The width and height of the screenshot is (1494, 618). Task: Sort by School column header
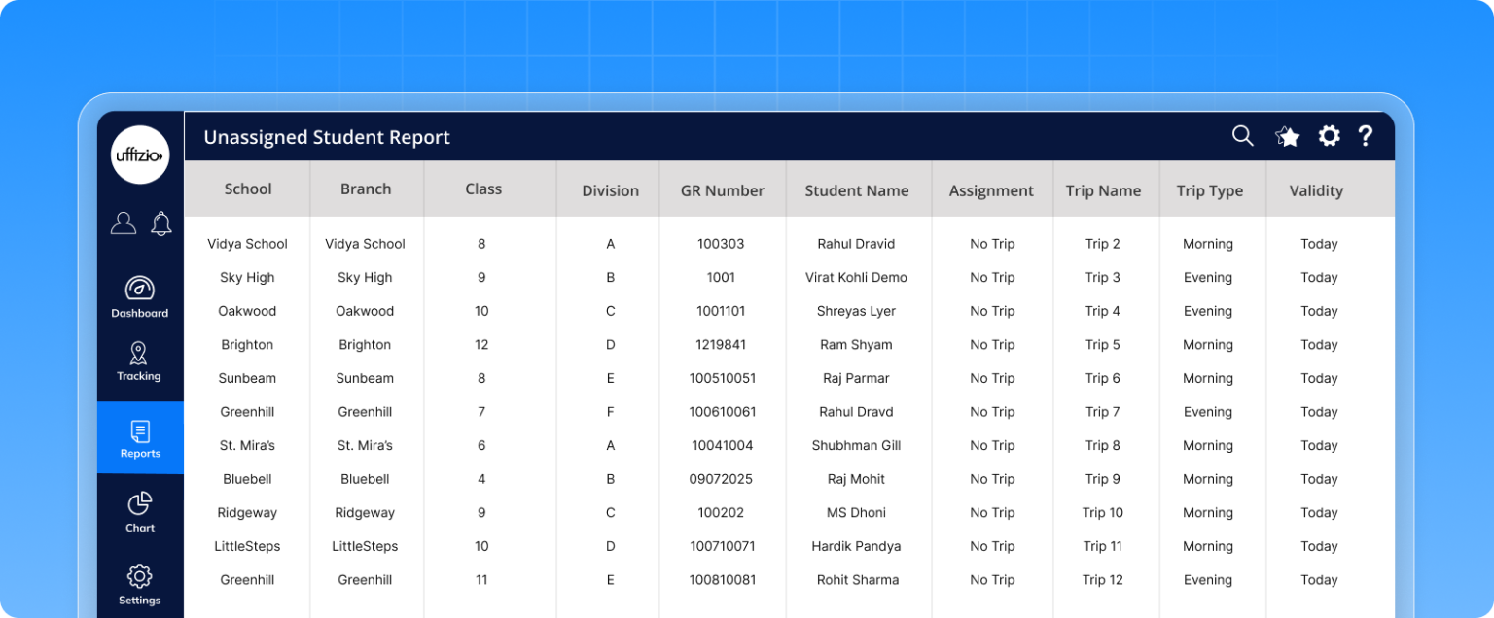(x=248, y=189)
